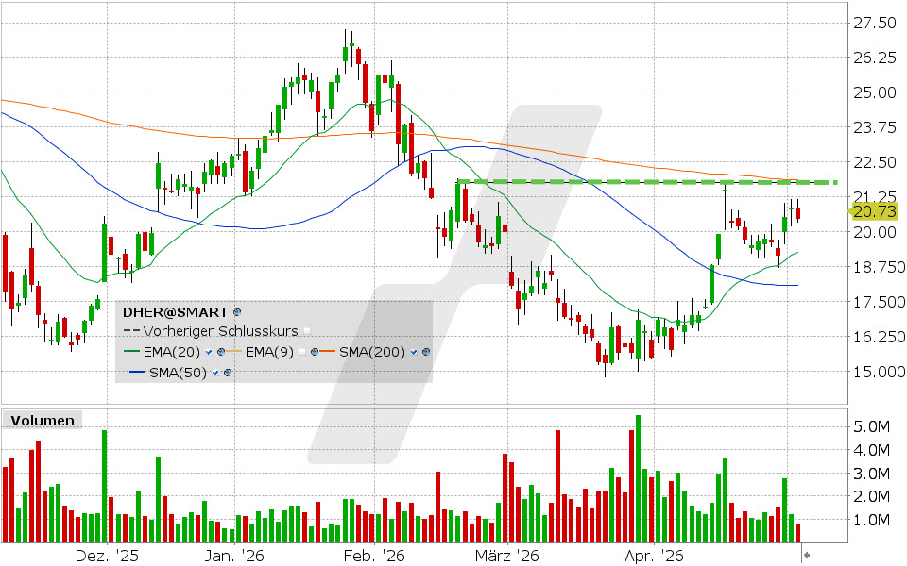Open the SMA(50) indicator settings icon
The width and height of the screenshot is (907, 566).
pyautogui.click(x=228, y=373)
